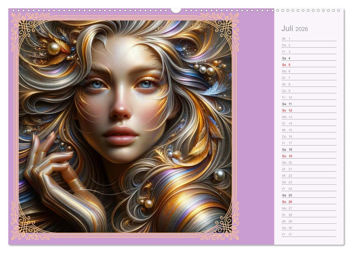Click the year label 2026
The image size is (352, 253).
click(301, 29)
